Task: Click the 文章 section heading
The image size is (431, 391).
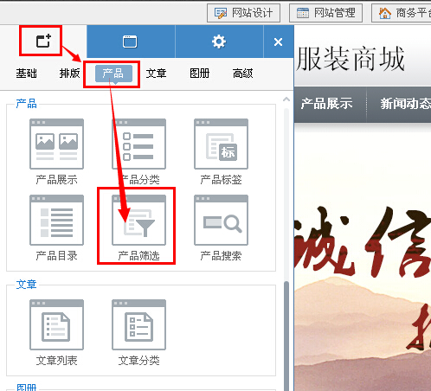Action: click(26, 285)
